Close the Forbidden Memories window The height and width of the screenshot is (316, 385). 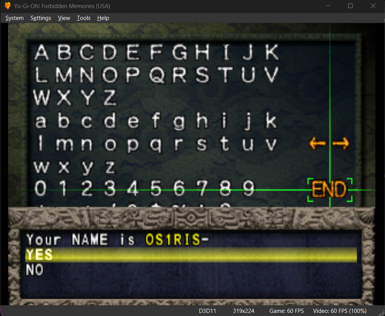point(373,6)
